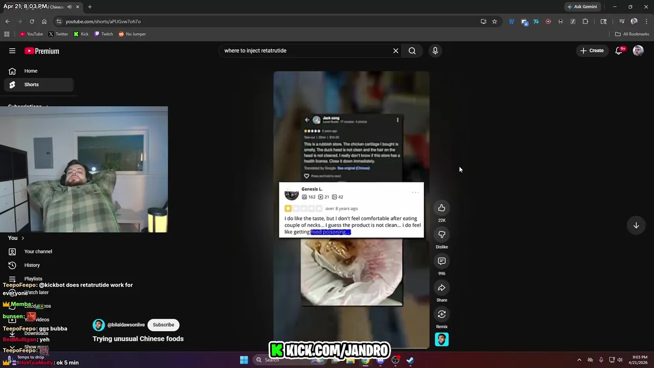Click the Short's video player

352,210
